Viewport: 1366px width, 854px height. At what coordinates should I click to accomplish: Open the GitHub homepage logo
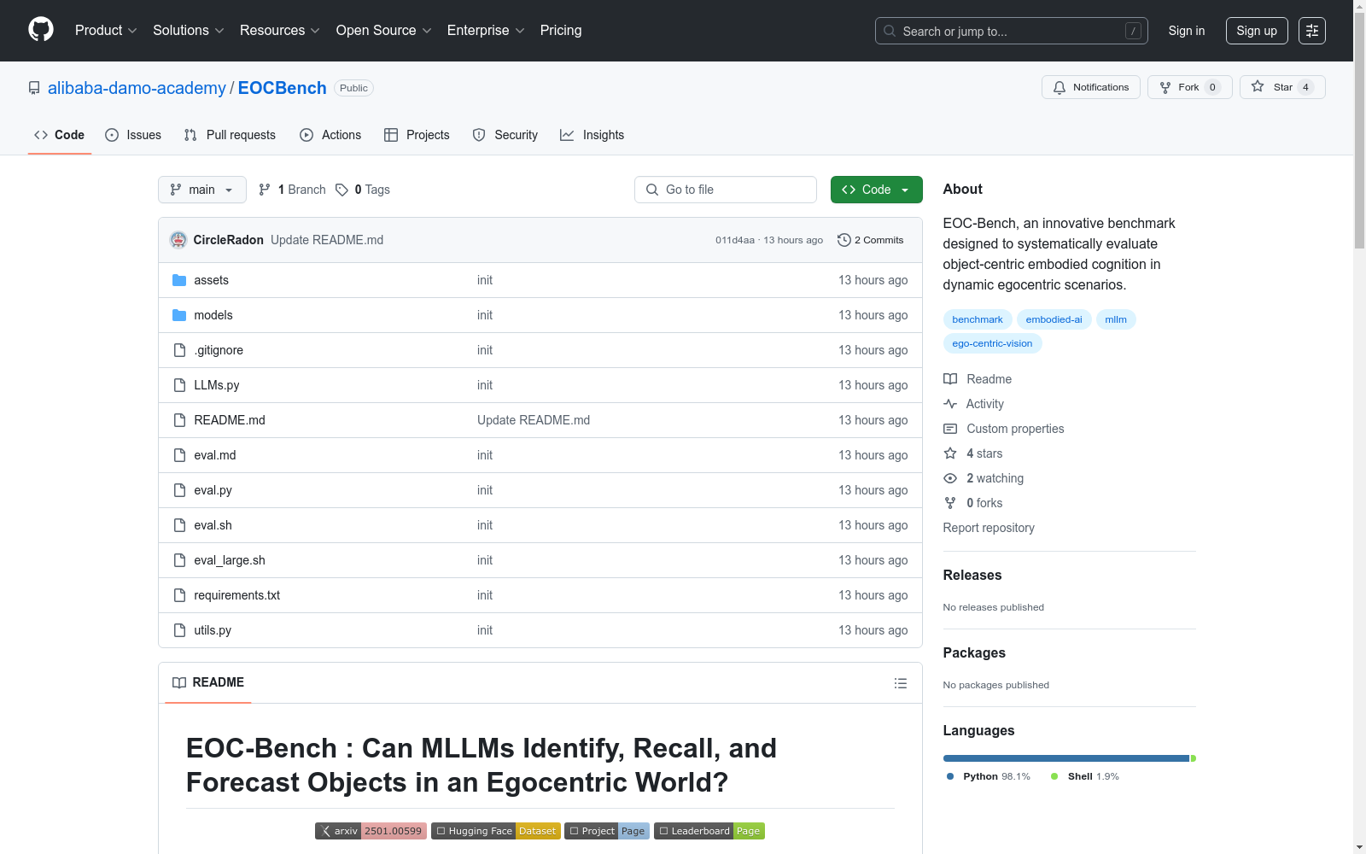point(41,30)
